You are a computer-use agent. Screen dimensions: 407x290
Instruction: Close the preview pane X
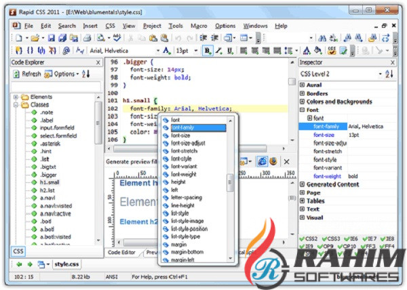(286, 162)
